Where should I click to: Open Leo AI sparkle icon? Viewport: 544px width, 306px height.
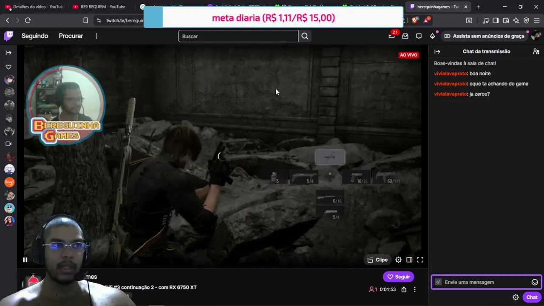coord(516,20)
